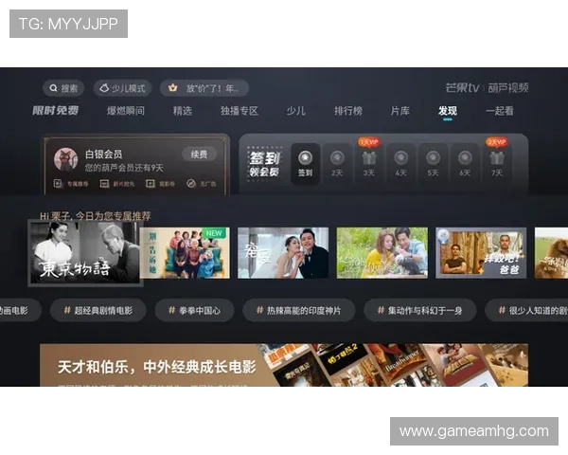Screen dimensions: 568x455
Task: Open the 一起看 tab
Action: point(500,111)
